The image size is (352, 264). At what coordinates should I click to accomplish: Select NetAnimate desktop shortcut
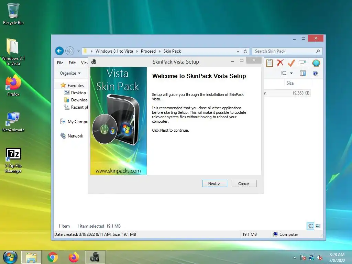point(13,122)
